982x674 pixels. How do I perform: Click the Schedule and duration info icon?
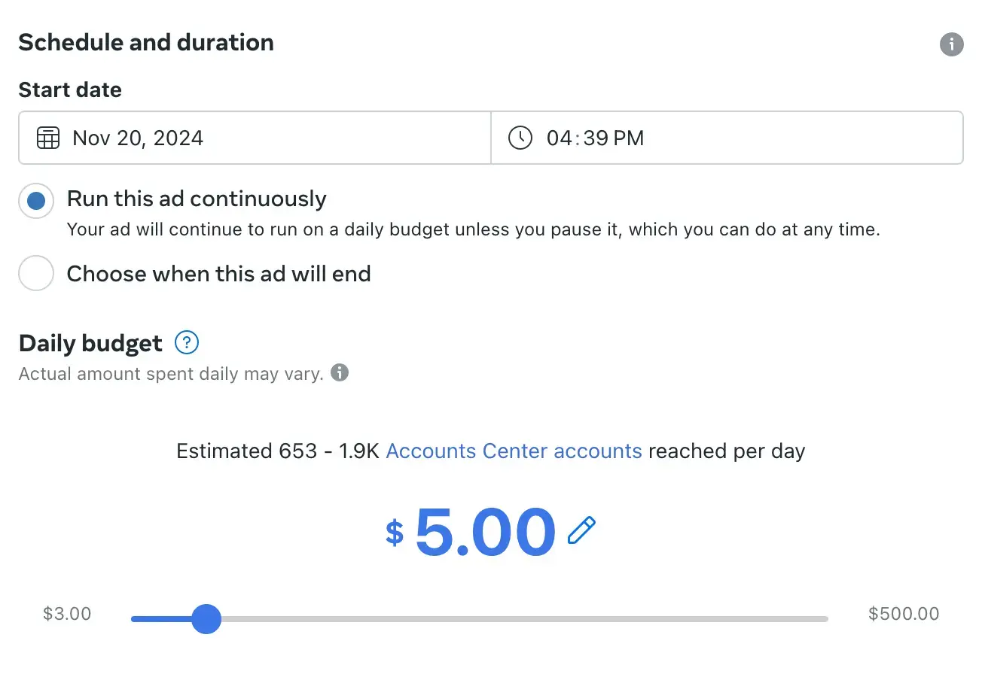[x=951, y=44]
